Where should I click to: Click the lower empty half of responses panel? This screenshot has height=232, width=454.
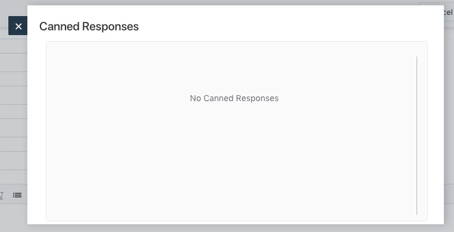[231, 174]
